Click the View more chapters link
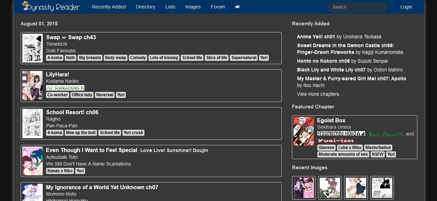 coord(320,94)
